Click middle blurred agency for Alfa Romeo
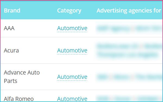The width and height of the screenshot is (163, 102). (x=122, y=99)
